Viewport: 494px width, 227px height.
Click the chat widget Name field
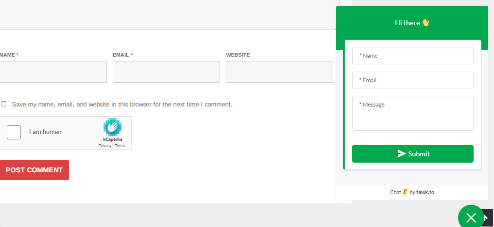tap(412, 56)
